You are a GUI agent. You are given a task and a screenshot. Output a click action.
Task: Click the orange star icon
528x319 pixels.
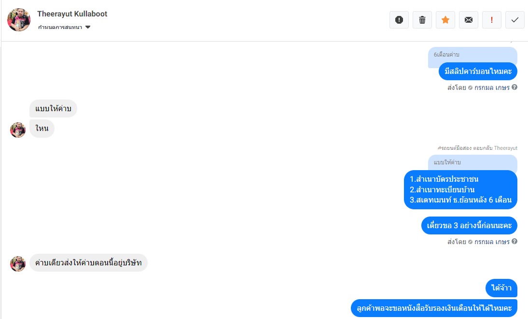pos(445,20)
